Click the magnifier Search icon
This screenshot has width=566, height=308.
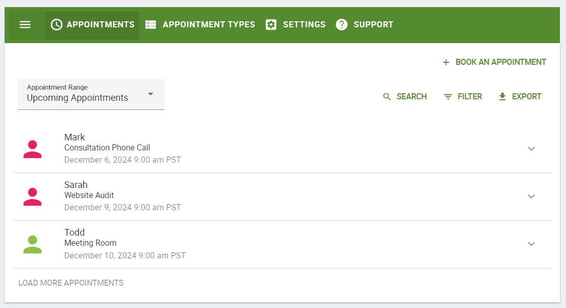coord(387,97)
